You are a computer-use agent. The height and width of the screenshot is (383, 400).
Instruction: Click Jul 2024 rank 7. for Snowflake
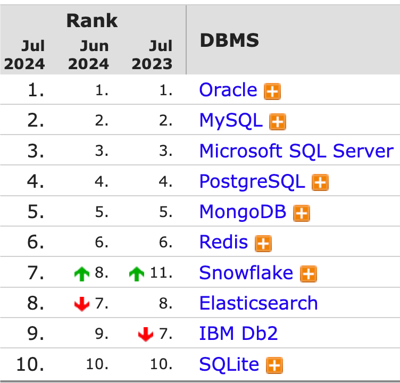pos(36,273)
